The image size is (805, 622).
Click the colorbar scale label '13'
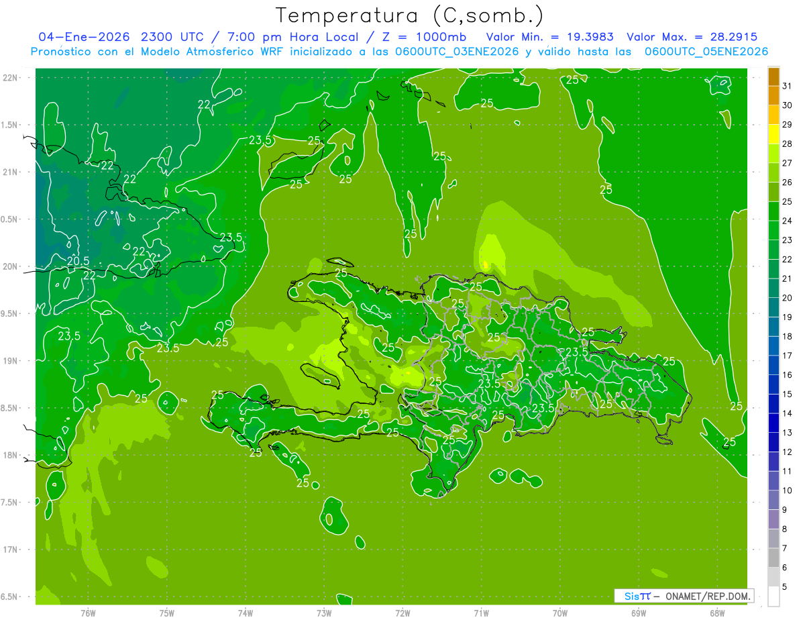788,433
